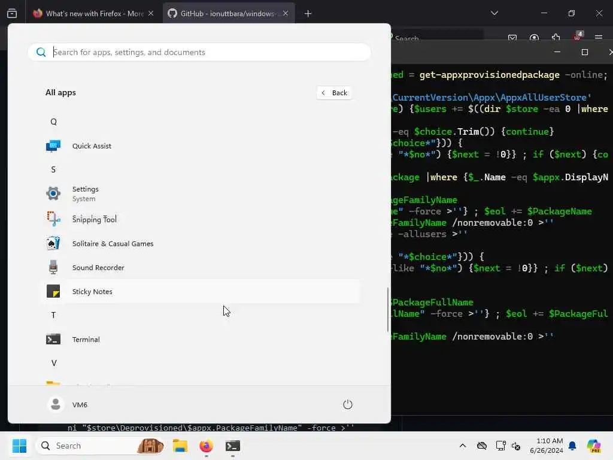The height and width of the screenshot is (460, 613).
Task: Click the taskbar Search box
Action: coord(100,446)
